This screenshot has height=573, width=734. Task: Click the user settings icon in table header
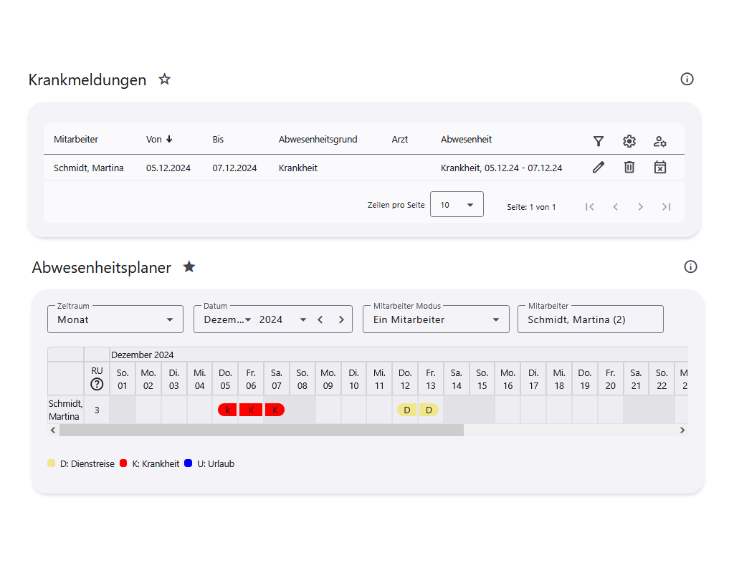pyautogui.click(x=660, y=141)
